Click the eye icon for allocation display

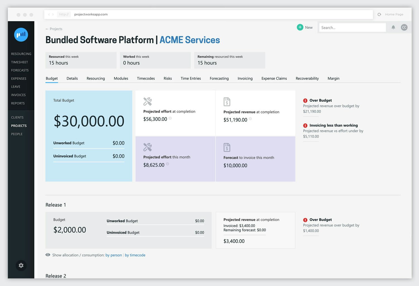coord(48,255)
